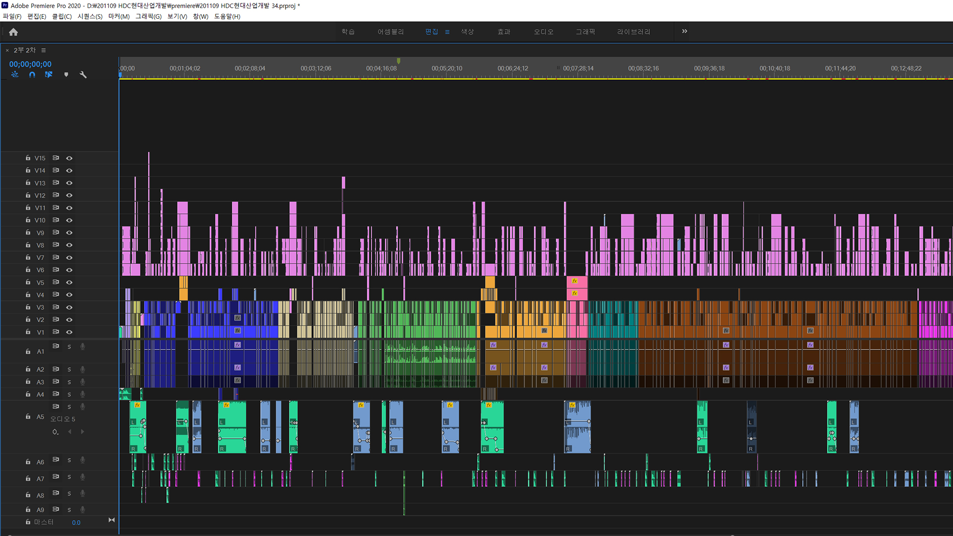Click voice-over record mic on A1
The image size is (953, 536).
[x=82, y=346]
